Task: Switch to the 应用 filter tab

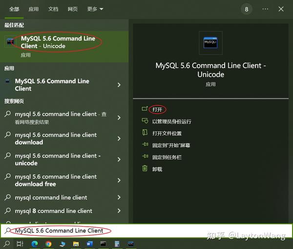Action: [34, 9]
